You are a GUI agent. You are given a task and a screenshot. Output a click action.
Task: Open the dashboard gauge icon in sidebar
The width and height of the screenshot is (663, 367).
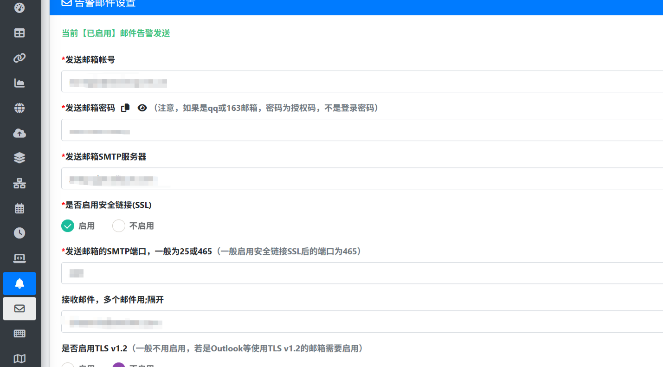point(19,8)
